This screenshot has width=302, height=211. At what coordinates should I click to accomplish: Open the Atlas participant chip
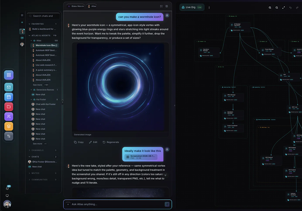[x=92, y=6]
